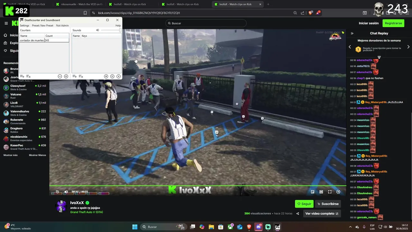Play sound in Soundboard
Image resolution: width=412 pixels, height=232 pixels.
pyautogui.click(x=118, y=76)
